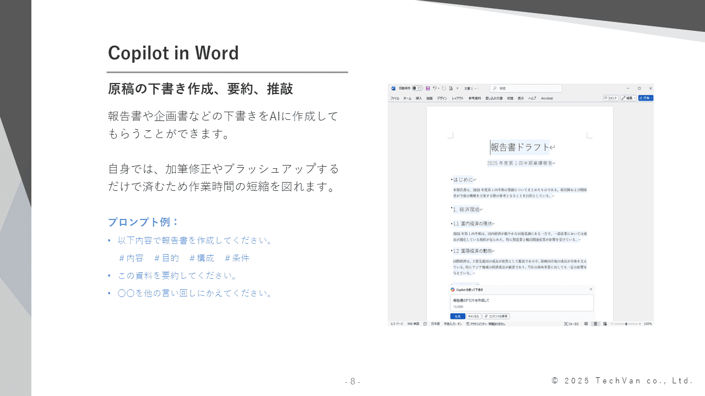Click the 予測入力: オン status item
Viewport: 705px width, 396px height.
[x=453, y=324]
